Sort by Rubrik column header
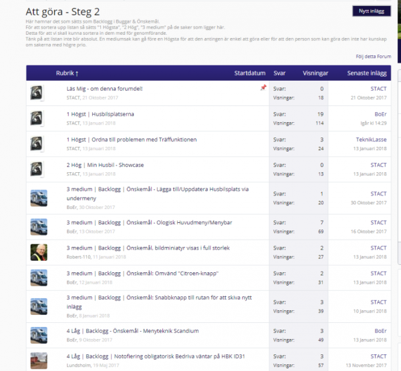401x371 pixels. point(67,73)
